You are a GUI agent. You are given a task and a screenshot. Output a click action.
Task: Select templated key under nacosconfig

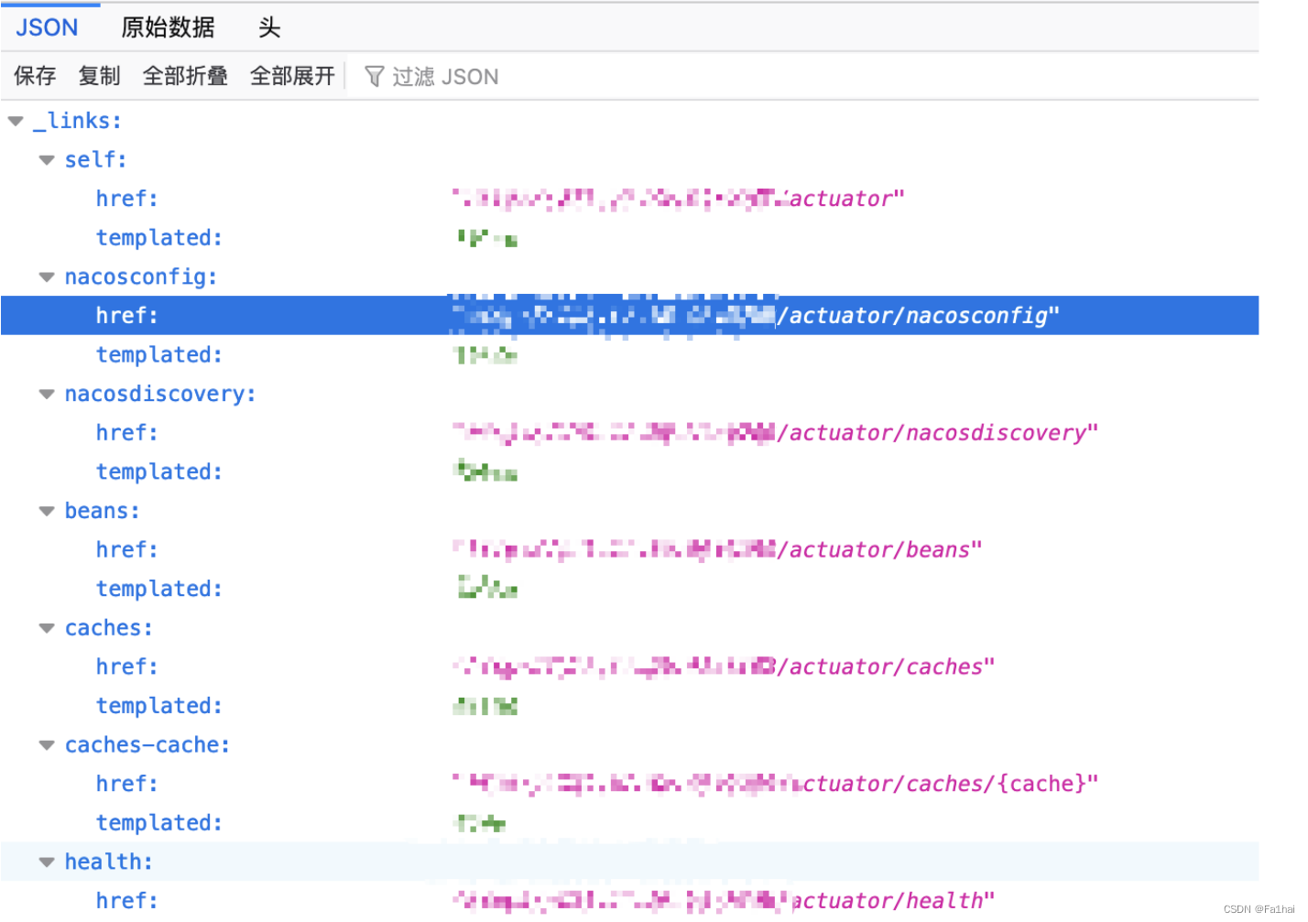(x=159, y=355)
